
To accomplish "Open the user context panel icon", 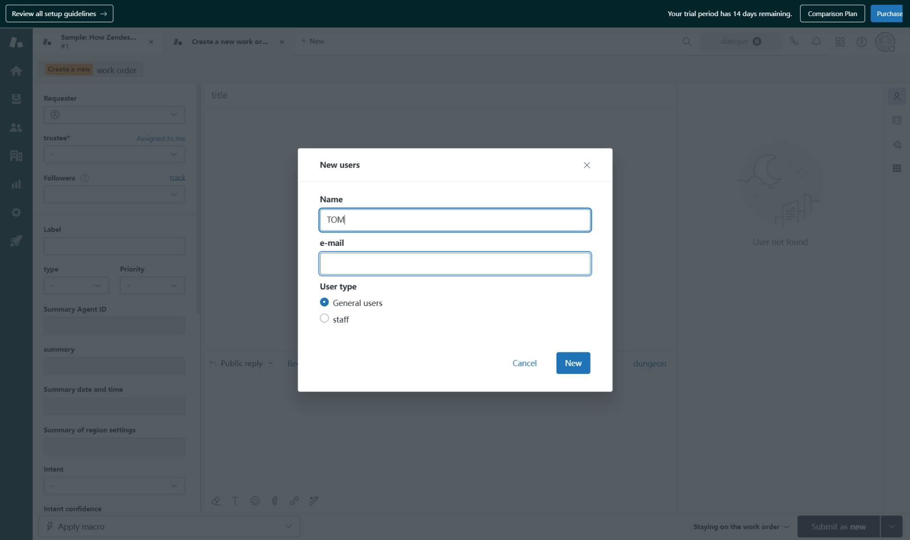I will click(x=897, y=97).
